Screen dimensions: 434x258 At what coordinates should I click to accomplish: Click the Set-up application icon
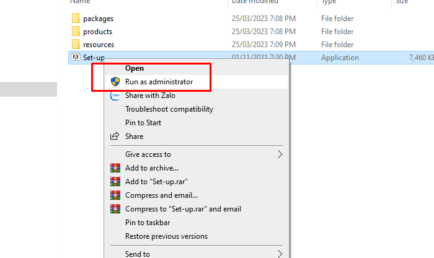(75, 58)
